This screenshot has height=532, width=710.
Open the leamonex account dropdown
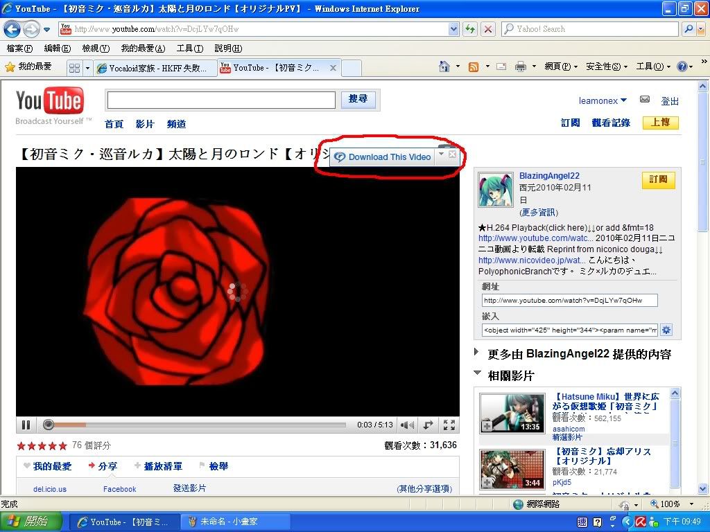(x=603, y=101)
